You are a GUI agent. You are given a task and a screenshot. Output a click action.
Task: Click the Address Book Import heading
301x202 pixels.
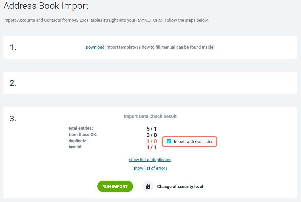coord(46,6)
